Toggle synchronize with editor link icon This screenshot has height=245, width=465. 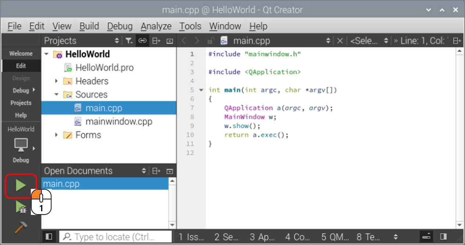142,41
